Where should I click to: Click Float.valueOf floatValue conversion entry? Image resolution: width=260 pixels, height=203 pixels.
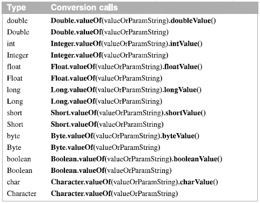pos(127,67)
